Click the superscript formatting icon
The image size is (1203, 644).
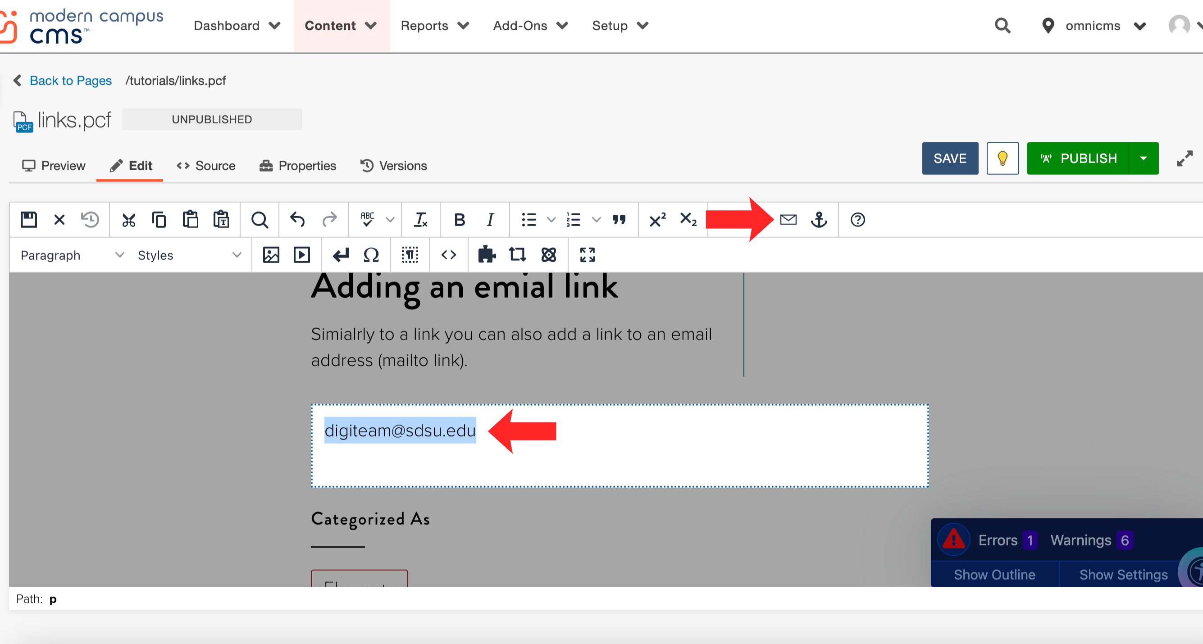(x=656, y=220)
